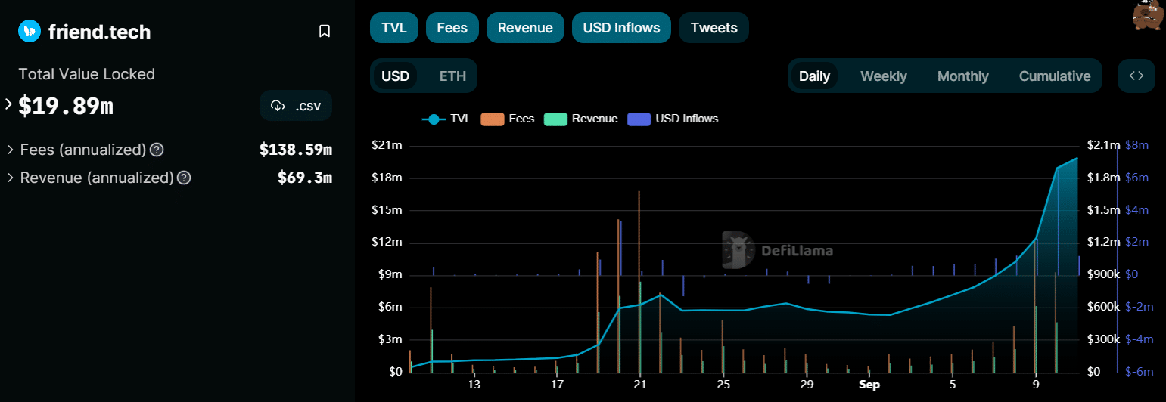Screen dimensions: 1166x402
Task: Bookmark friend.tech with the bookmark icon
Action: [325, 31]
